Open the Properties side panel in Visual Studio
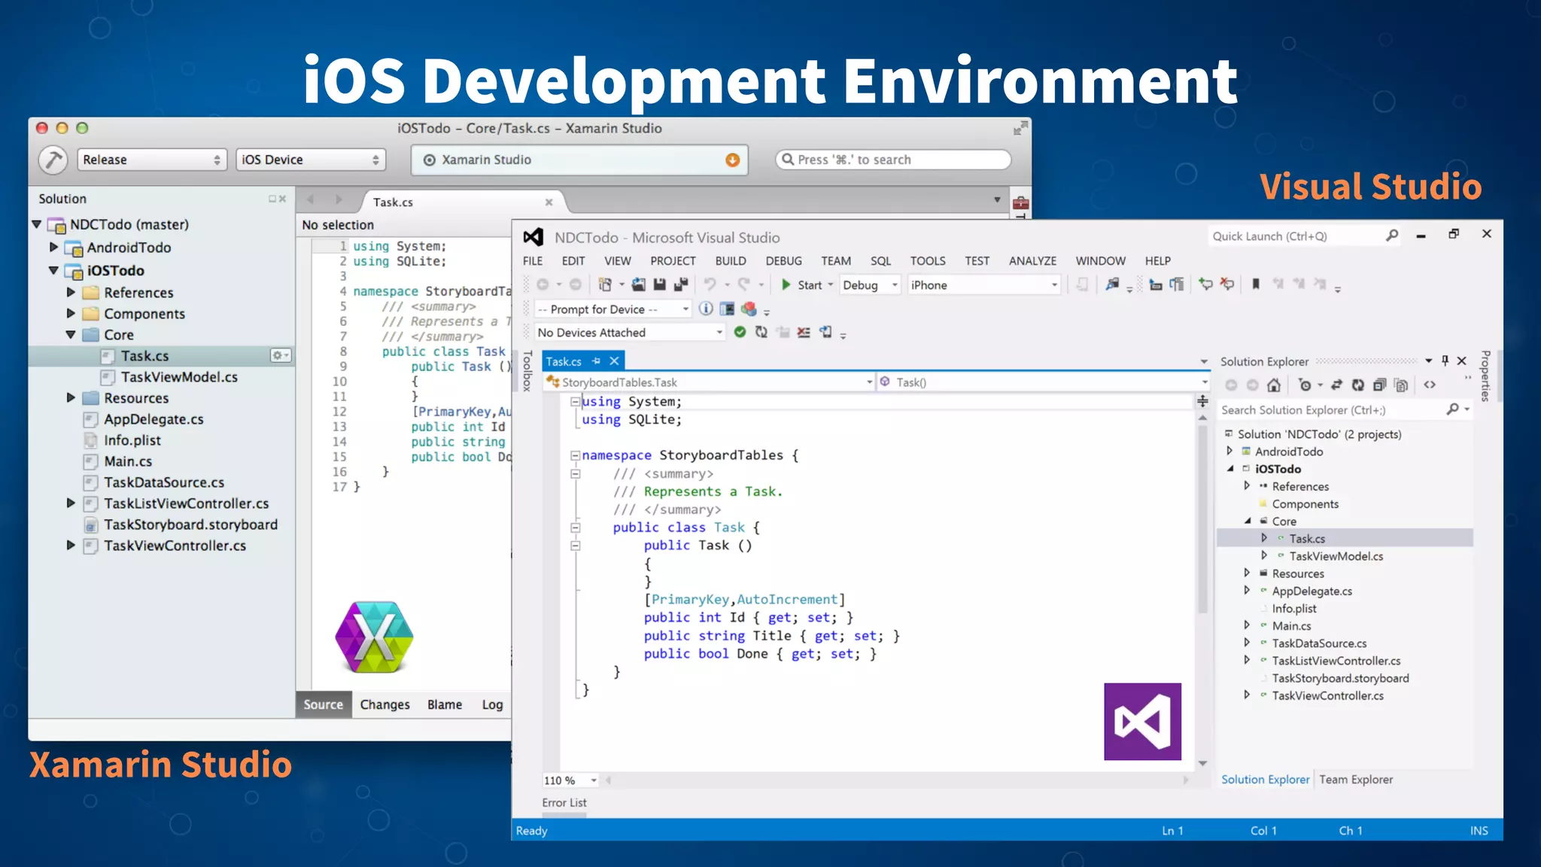The width and height of the screenshot is (1541, 867). click(1485, 376)
